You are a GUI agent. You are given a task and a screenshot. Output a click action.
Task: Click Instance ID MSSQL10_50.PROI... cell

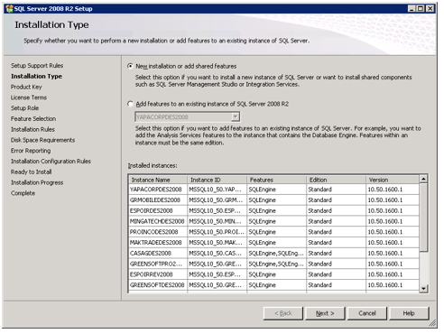(x=217, y=232)
